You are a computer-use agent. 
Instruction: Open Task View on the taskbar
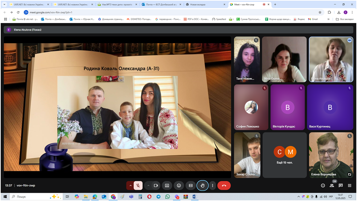tap(67, 197)
